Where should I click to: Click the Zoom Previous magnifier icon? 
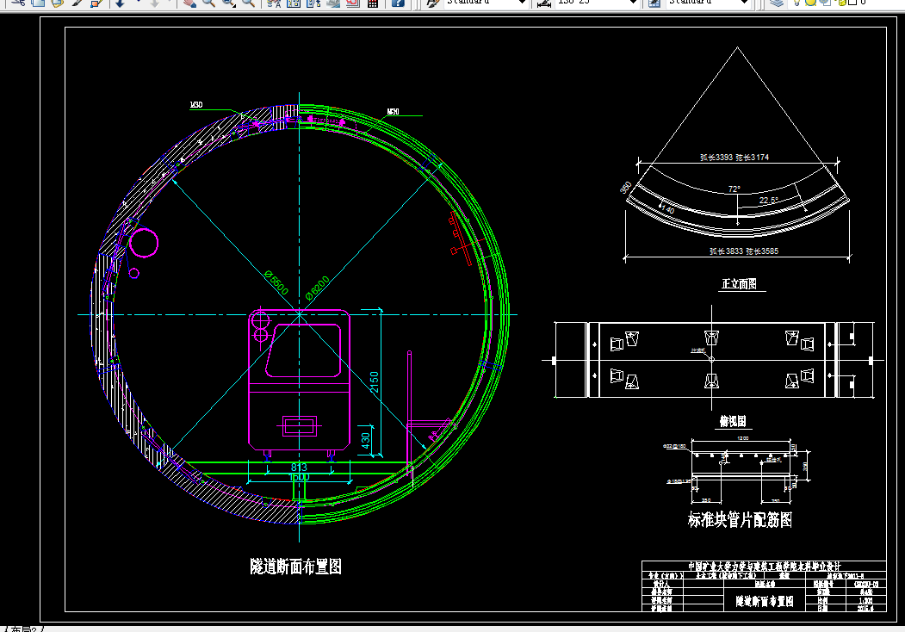pos(248,3)
